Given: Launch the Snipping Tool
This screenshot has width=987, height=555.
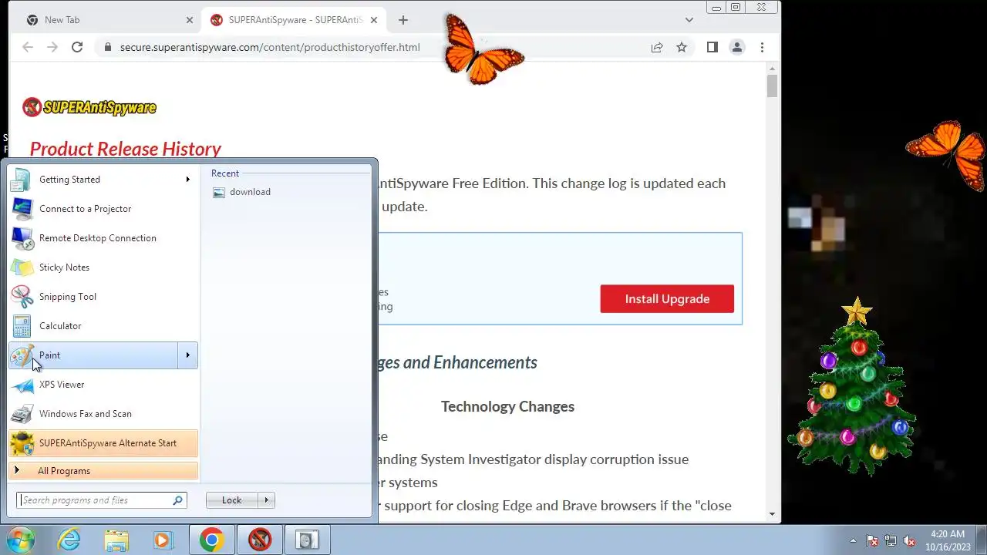Looking at the screenshot, I should pyautogui.click(x=103, y=297).
